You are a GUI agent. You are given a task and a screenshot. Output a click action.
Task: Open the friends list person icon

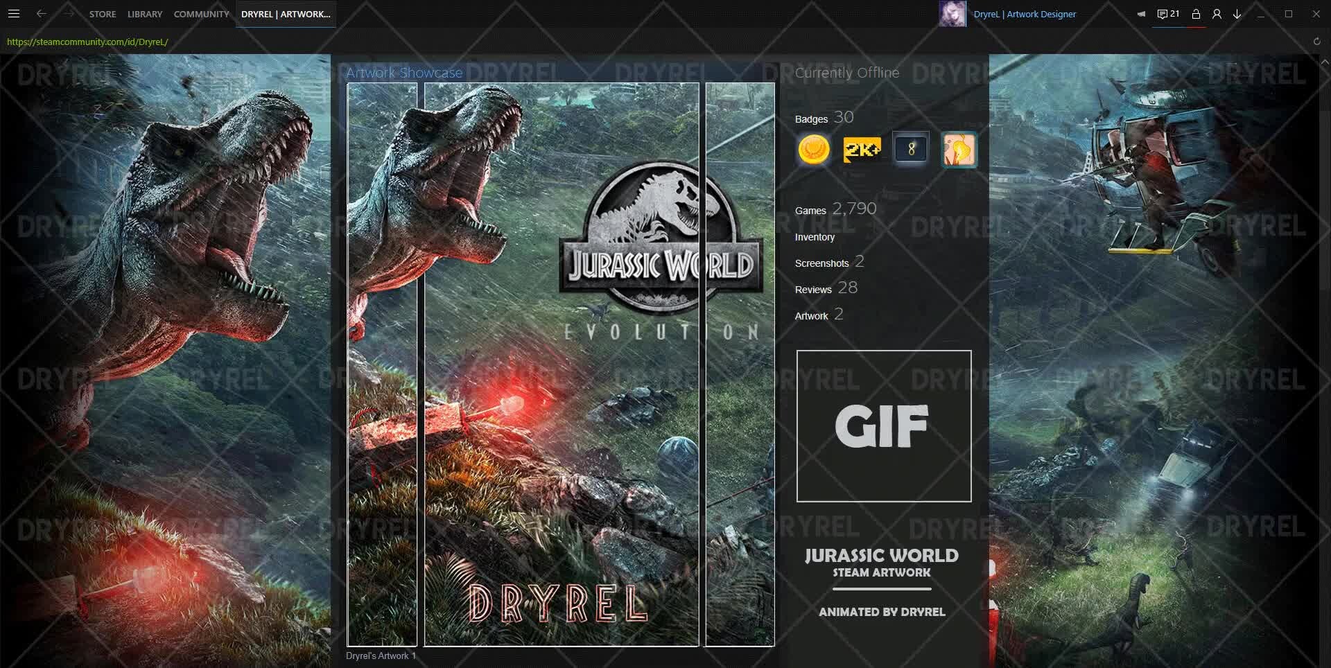[x=1217, y=14]
